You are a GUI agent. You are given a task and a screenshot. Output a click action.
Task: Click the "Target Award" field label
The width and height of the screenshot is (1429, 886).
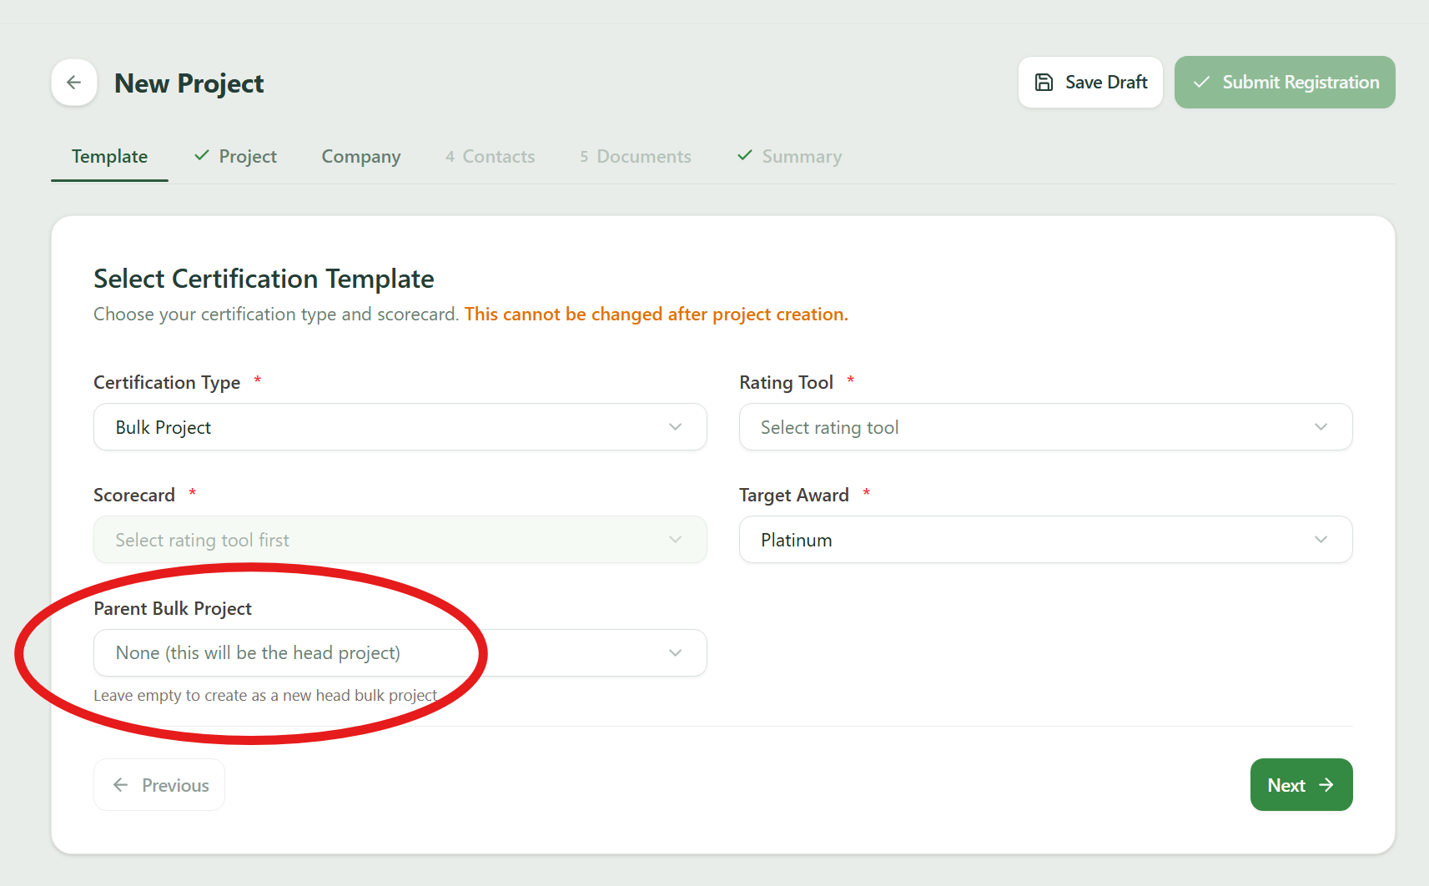794,495
